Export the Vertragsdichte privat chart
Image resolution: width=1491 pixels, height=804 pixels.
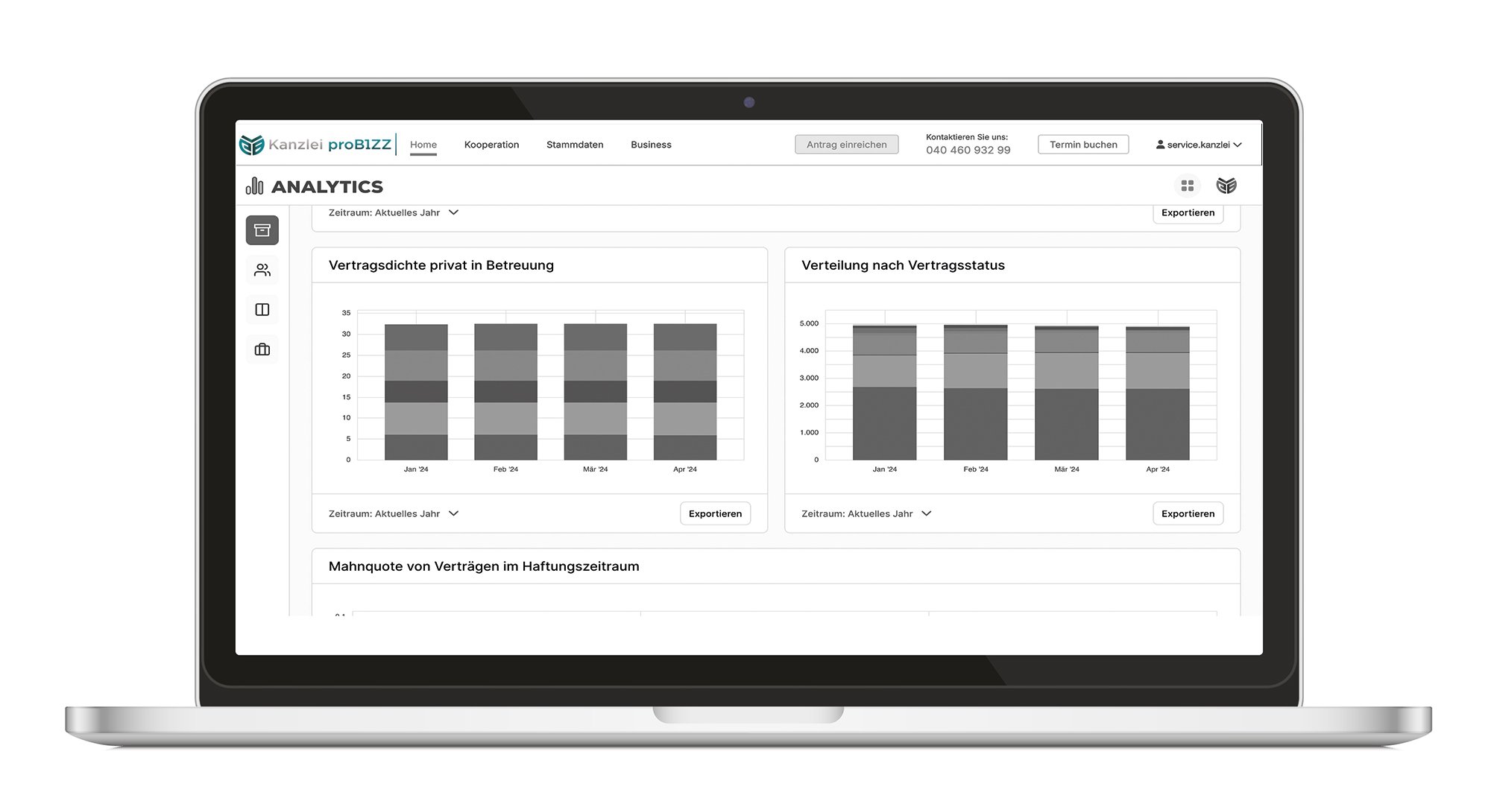pyautogui.click(x=715, y=513)
